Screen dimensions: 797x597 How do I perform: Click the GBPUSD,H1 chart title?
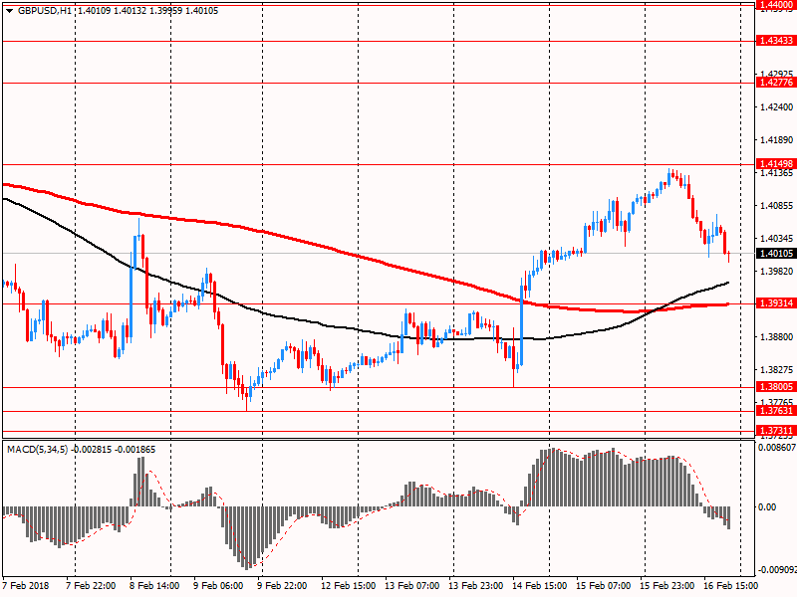[x=44, y=11]
